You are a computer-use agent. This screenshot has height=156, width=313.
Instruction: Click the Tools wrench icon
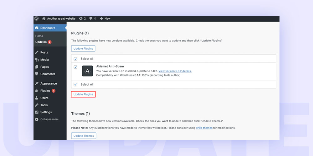[x=37, y=105]
